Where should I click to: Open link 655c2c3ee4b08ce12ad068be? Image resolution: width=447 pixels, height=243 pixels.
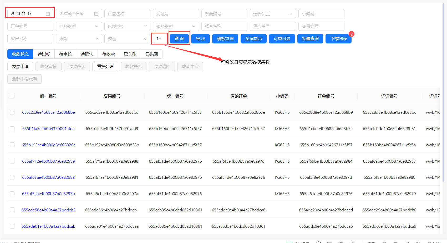click(x=48, y=112)
